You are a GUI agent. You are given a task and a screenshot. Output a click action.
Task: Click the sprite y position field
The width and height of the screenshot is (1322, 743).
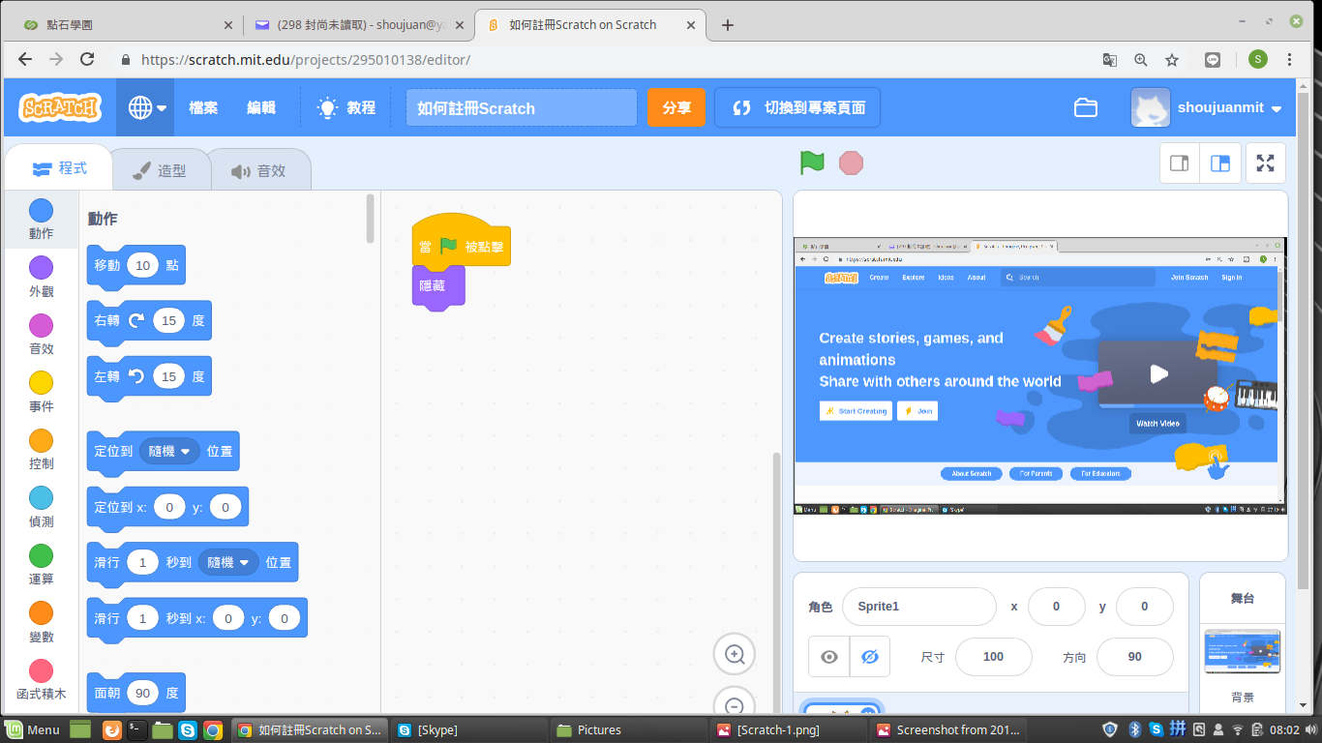[x=1144, y=607]
